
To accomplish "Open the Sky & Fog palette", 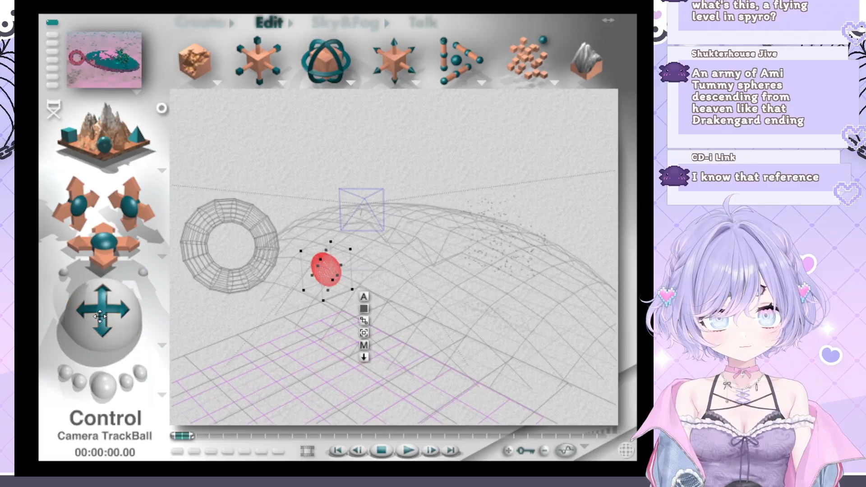I will [346, 23].
